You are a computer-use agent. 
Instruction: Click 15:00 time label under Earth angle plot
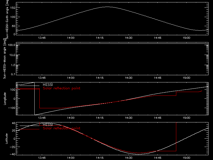[186, 38]
